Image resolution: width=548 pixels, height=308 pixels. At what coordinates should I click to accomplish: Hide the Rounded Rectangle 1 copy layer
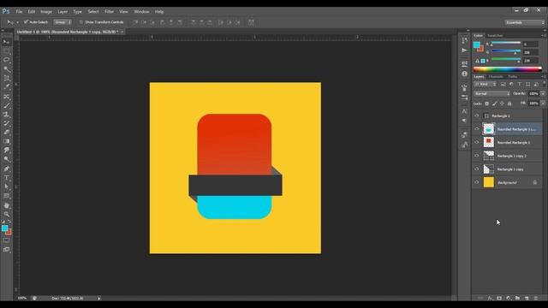477,129
